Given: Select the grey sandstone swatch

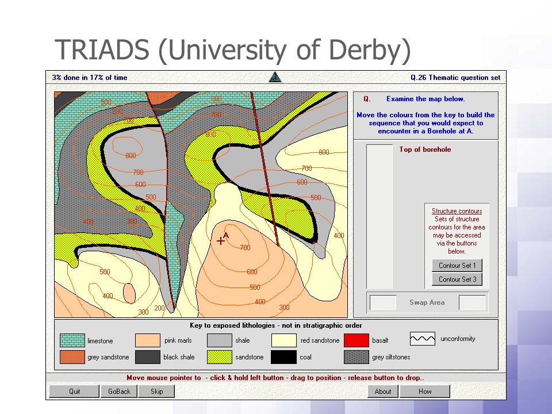Looking at the screenshot, I should 72,357.
